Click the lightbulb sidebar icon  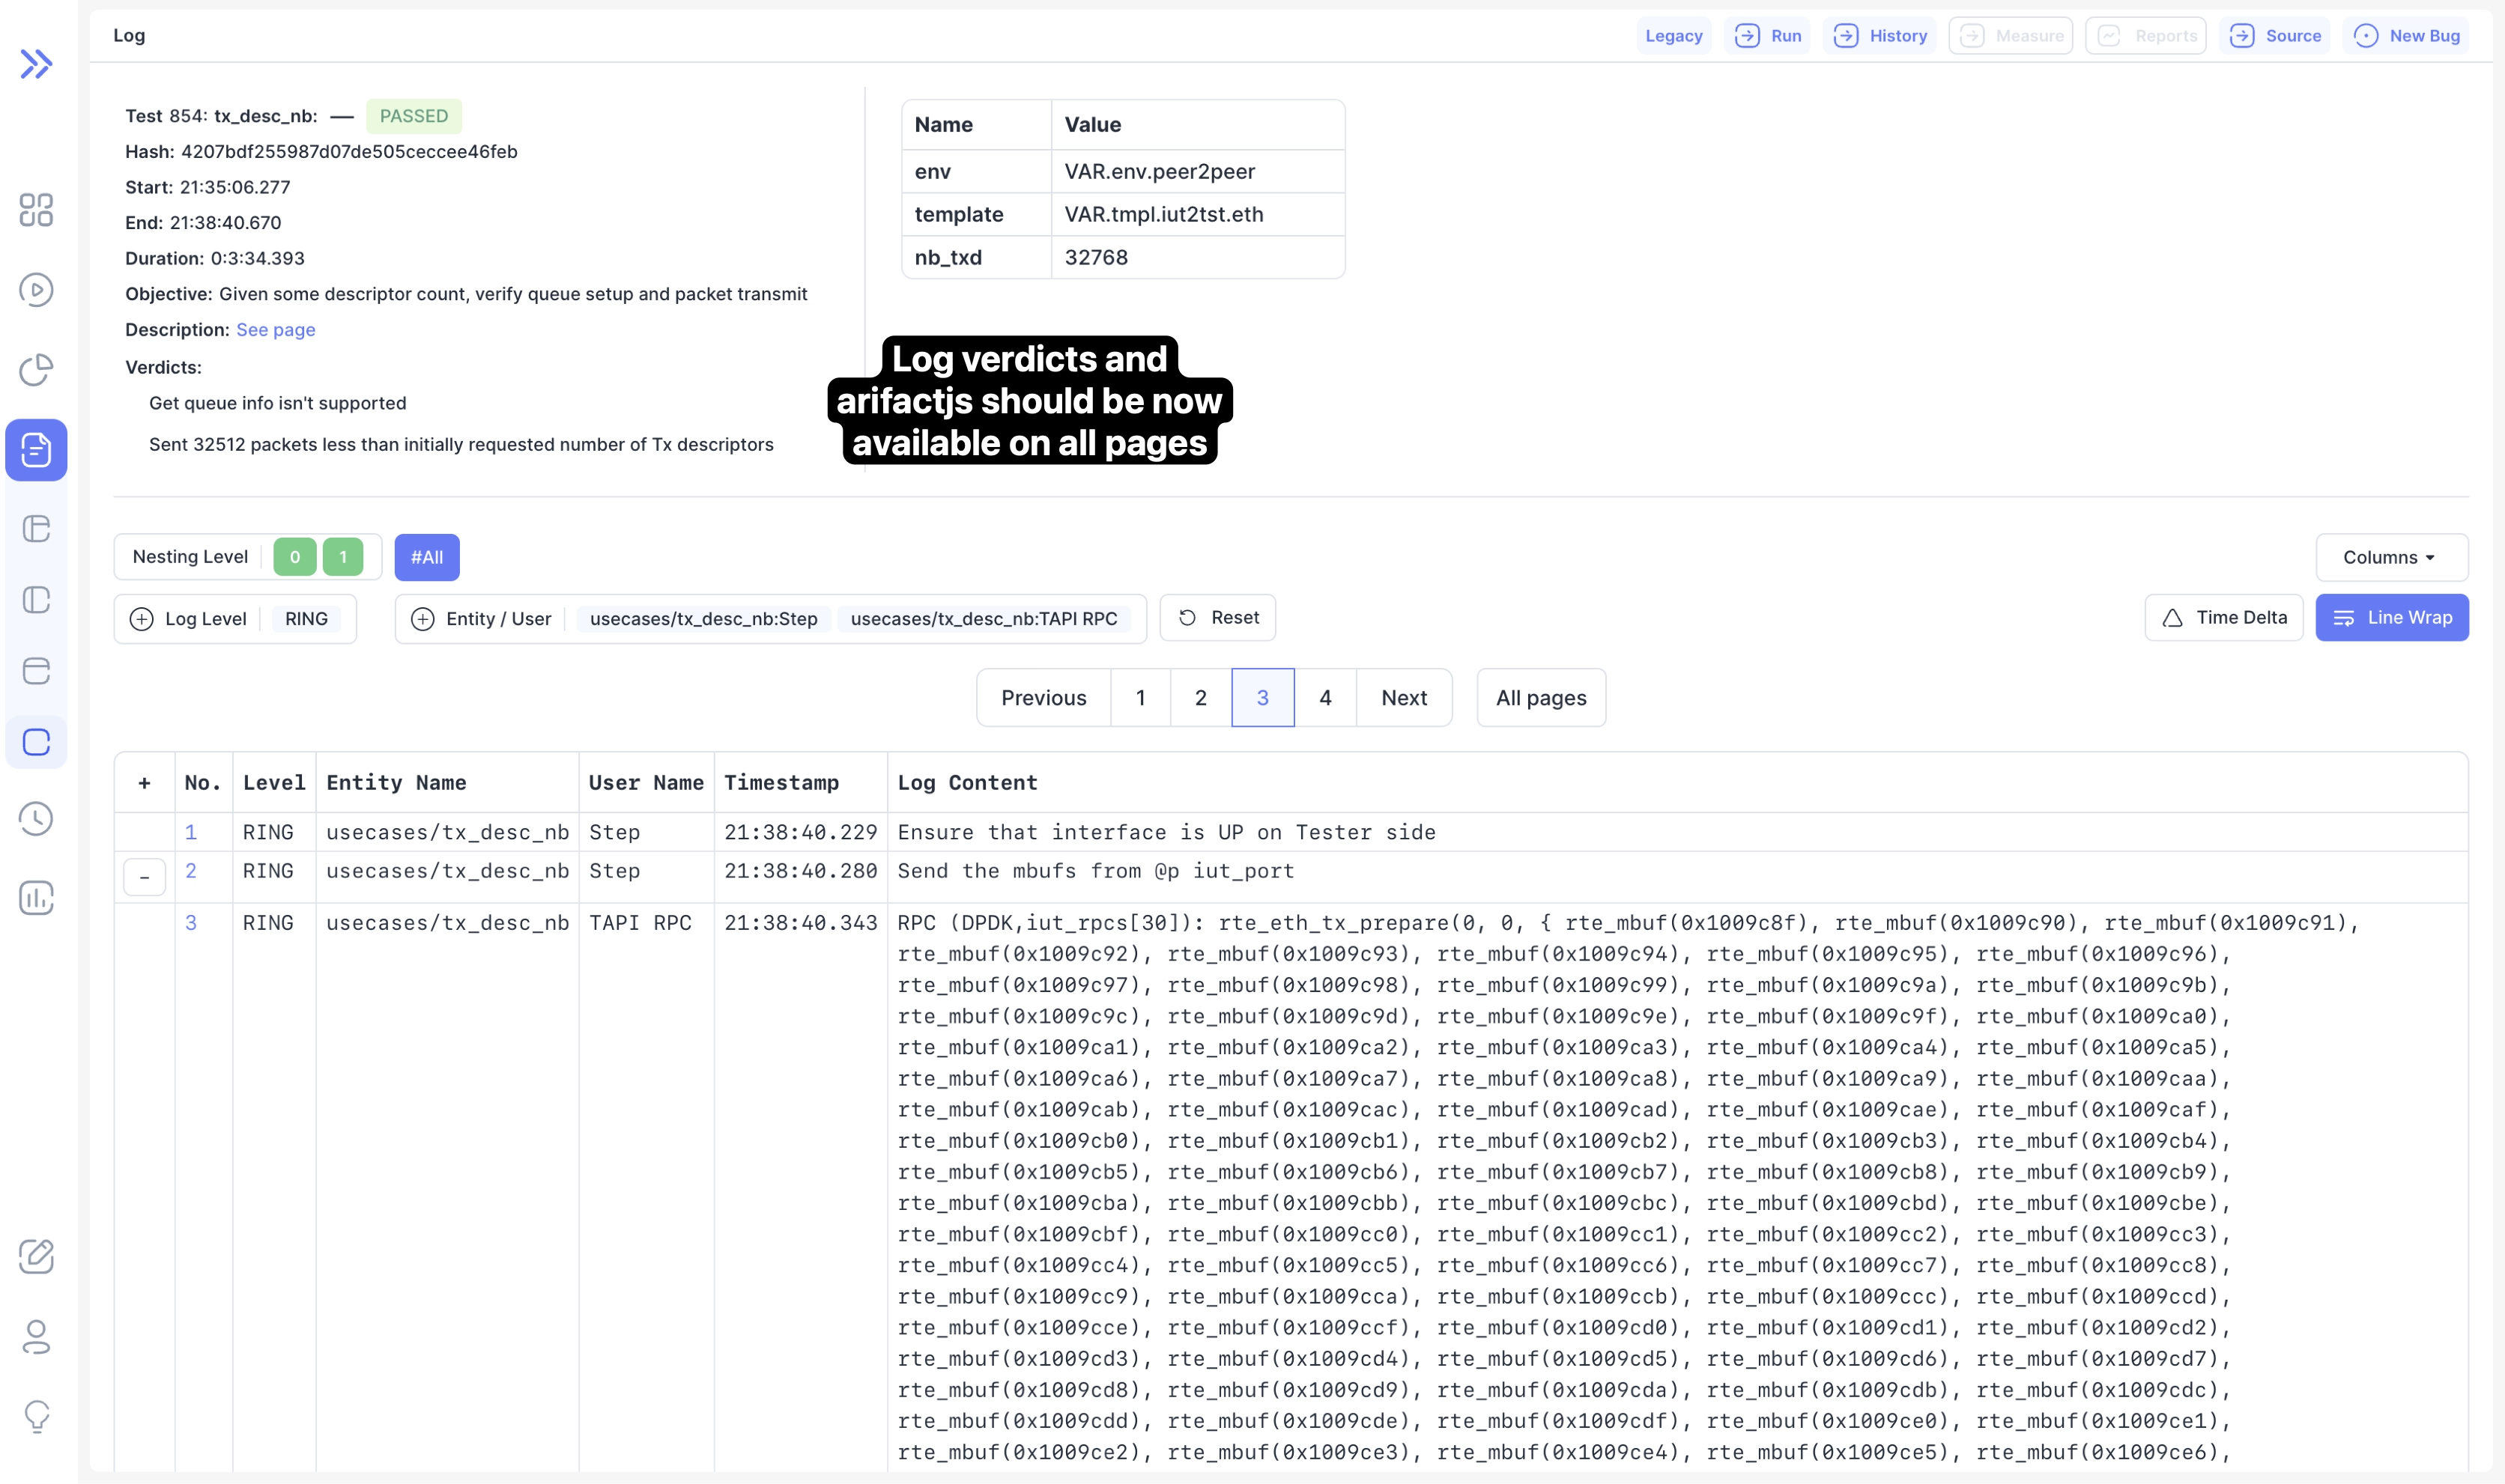pyautogui.click(x=36, y=1416)
